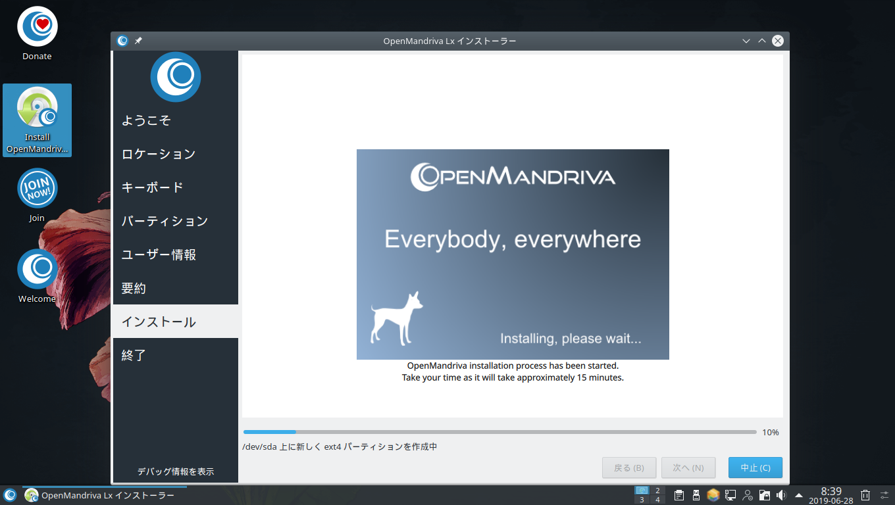Open the clipboard tray icon
The image size is (895, 505).
[679, 495]
